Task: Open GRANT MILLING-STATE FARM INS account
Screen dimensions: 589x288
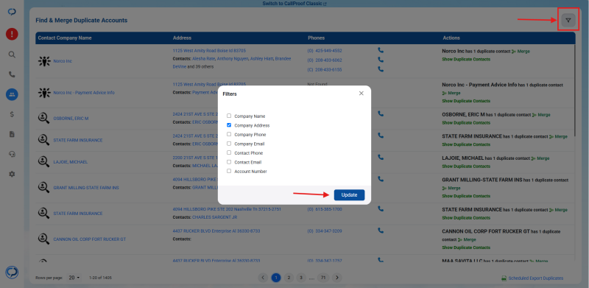Action: click(86, 187)
